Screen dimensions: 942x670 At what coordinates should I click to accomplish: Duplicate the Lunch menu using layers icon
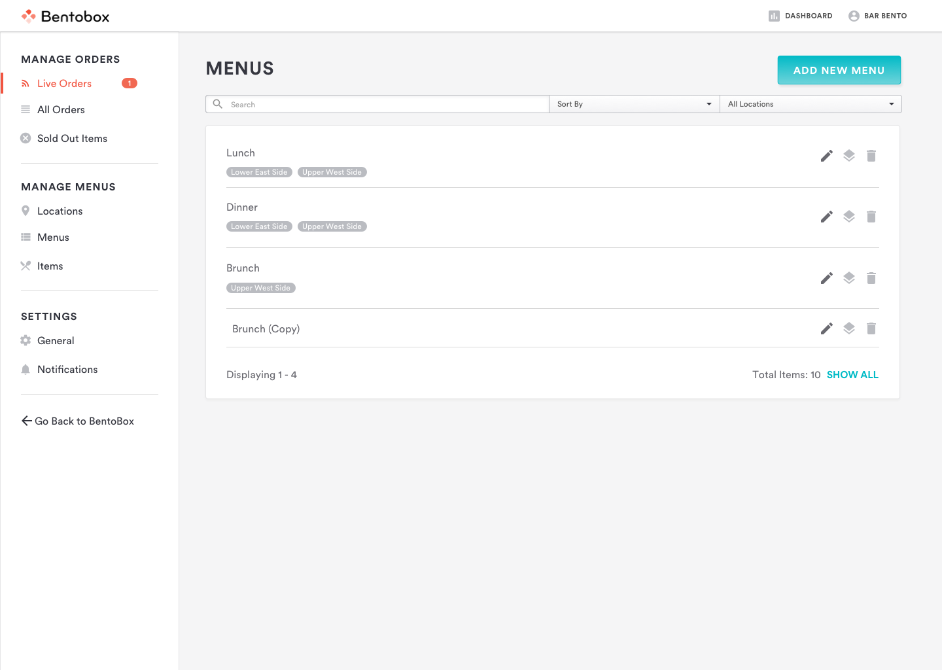point(849,156)
